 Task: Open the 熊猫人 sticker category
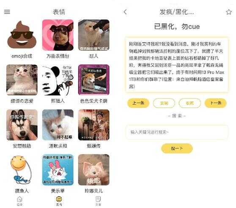coord(58,80)
